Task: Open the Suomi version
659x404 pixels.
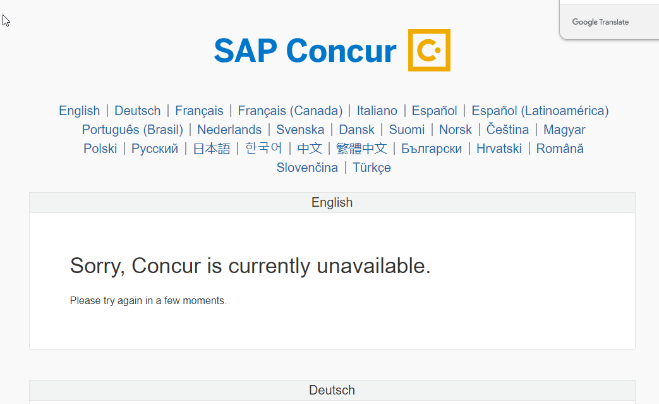Action: pyautogui.click(x=406, y=129)
